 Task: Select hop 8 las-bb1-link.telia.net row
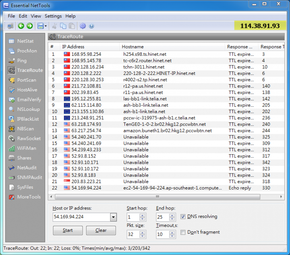click(166, 99)
